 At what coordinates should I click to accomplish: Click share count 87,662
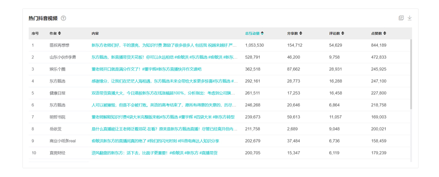(x=294, y=69)
